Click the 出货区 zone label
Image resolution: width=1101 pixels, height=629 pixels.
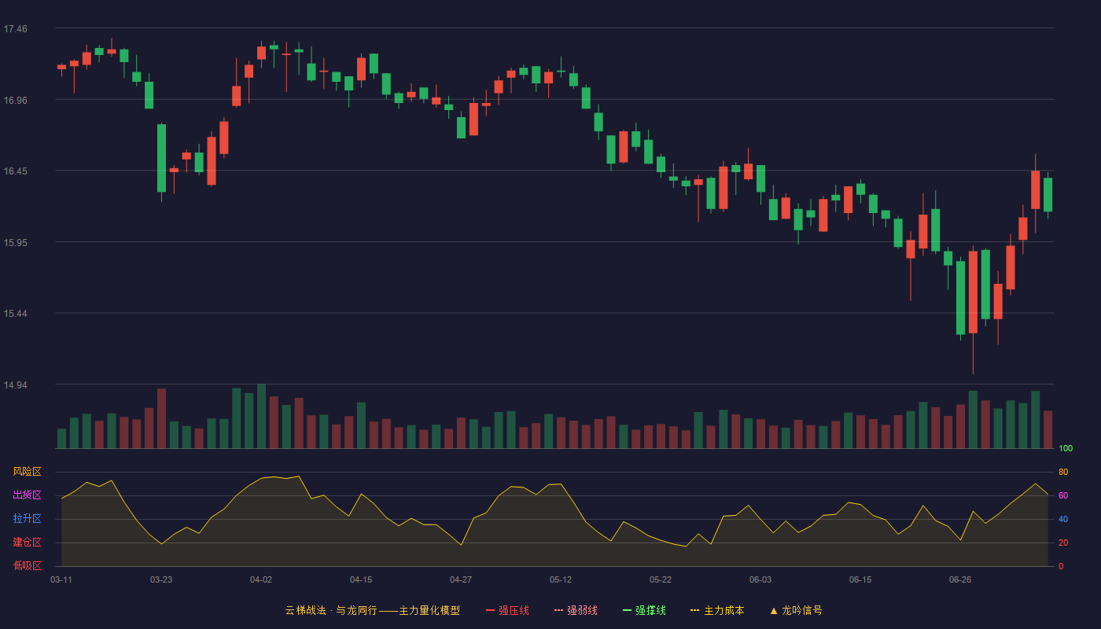point(27,495)
